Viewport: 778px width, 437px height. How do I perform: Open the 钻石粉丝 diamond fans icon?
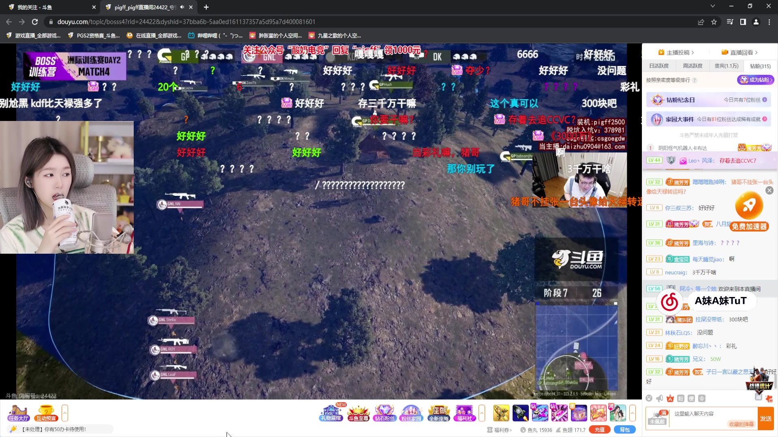(x=385, y=413)
